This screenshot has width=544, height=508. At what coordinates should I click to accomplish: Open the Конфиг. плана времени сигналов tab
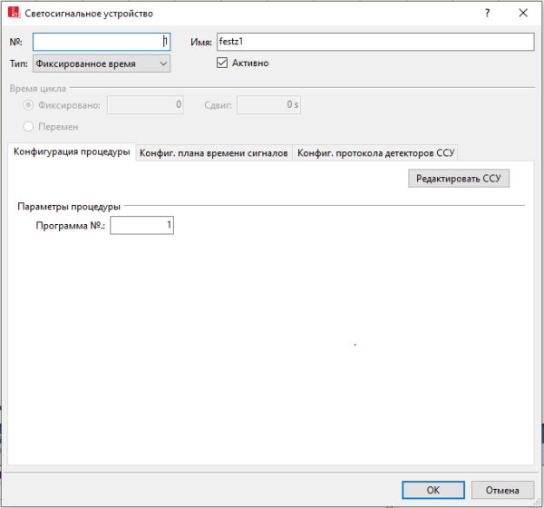point(214,153)
